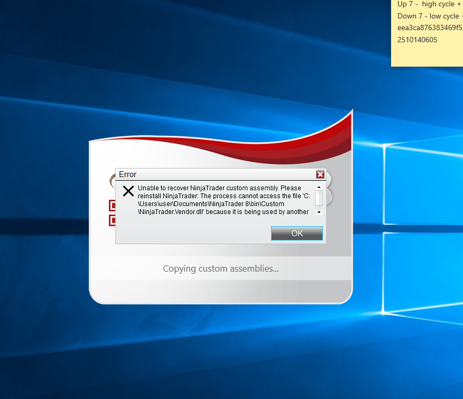Screen dimensions: 463x399
Task: Click the "Unable to recover NinjaTrader custom assembly" text
Action: [208, 188]
